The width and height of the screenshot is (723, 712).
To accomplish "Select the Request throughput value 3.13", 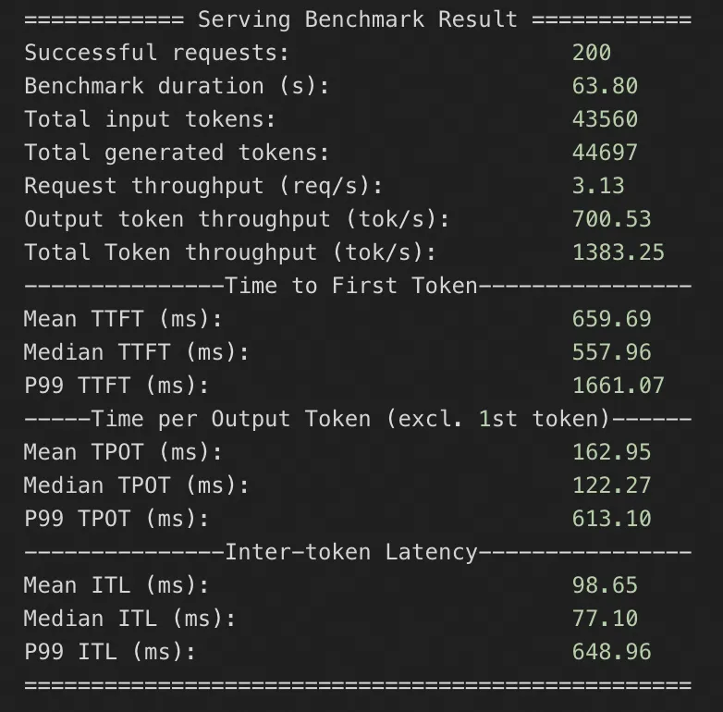I will [597, 186].
